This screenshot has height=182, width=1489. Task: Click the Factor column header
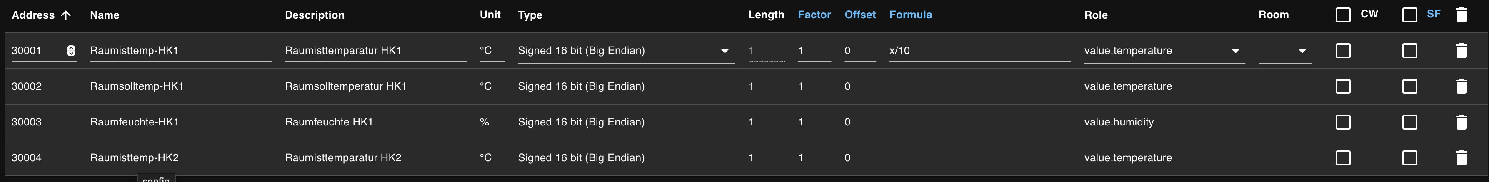(x=814, y=15)
